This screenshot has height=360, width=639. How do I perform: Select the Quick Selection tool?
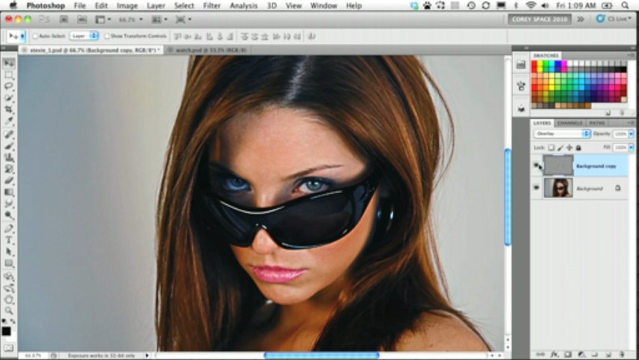(x=9, y=98)
